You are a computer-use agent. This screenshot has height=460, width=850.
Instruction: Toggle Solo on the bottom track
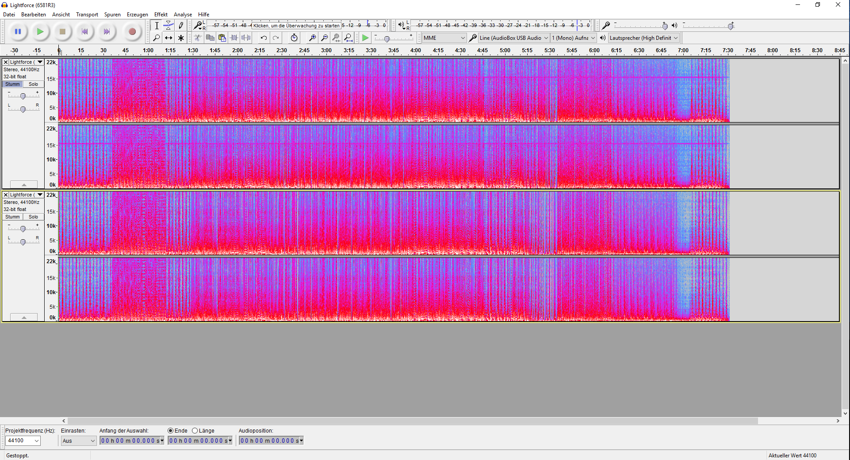coord(33,217)
